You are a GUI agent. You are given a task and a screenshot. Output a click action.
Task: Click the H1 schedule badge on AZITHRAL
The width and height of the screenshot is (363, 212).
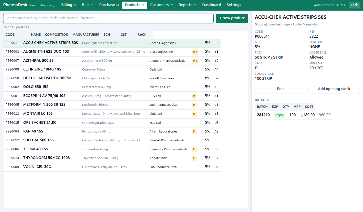click(195, 61)
